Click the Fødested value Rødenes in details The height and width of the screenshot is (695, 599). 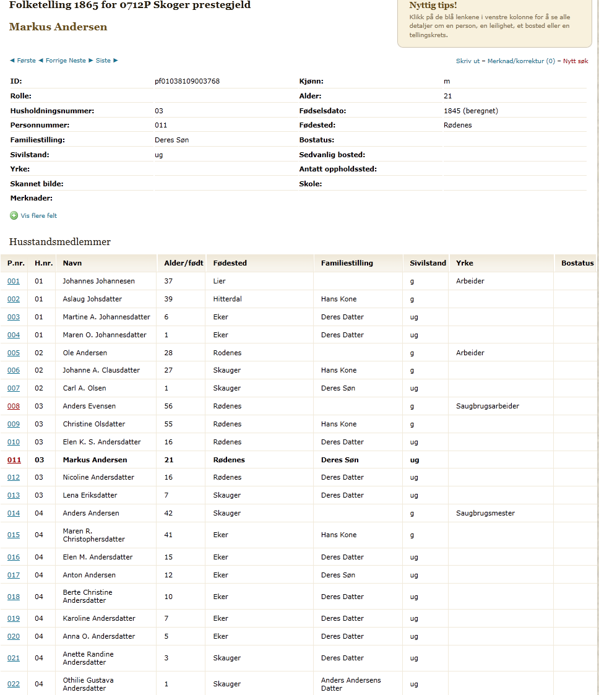[458, 125]
